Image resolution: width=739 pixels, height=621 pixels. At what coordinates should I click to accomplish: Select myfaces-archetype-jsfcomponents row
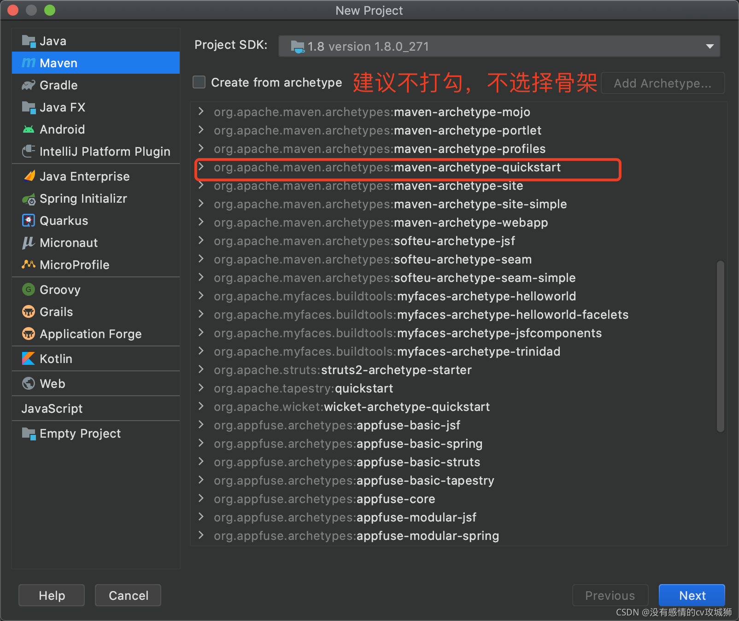458,333
